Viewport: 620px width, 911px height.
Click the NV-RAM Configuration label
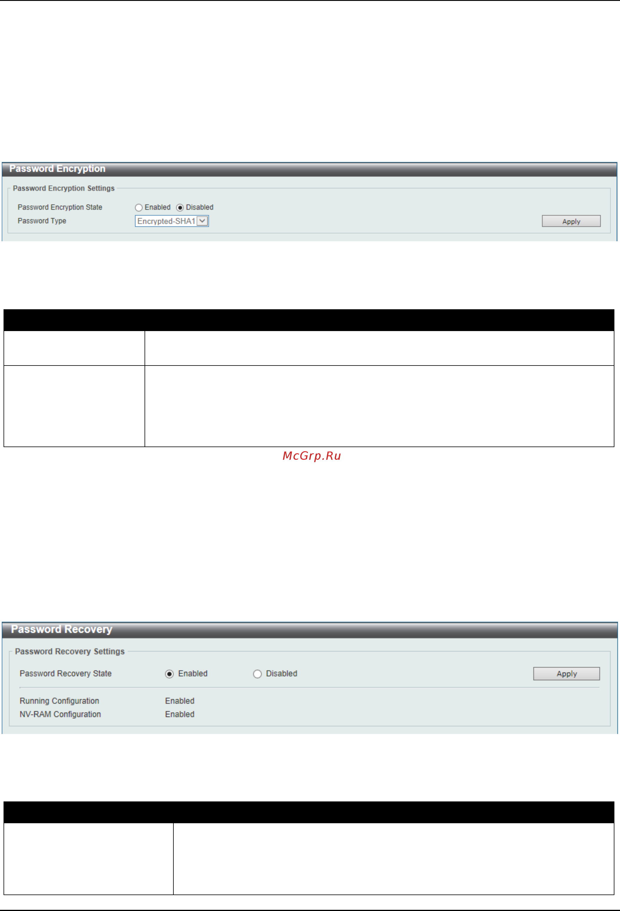point(60,714)
